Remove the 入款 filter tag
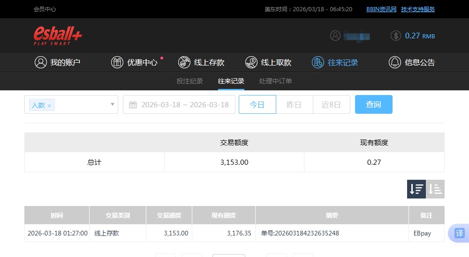Viewport: 469px width, 257px height. [x=49, y=106]
